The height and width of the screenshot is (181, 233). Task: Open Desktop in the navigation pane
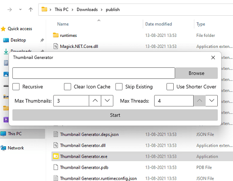pyautogui.click(x=18, y=40)
